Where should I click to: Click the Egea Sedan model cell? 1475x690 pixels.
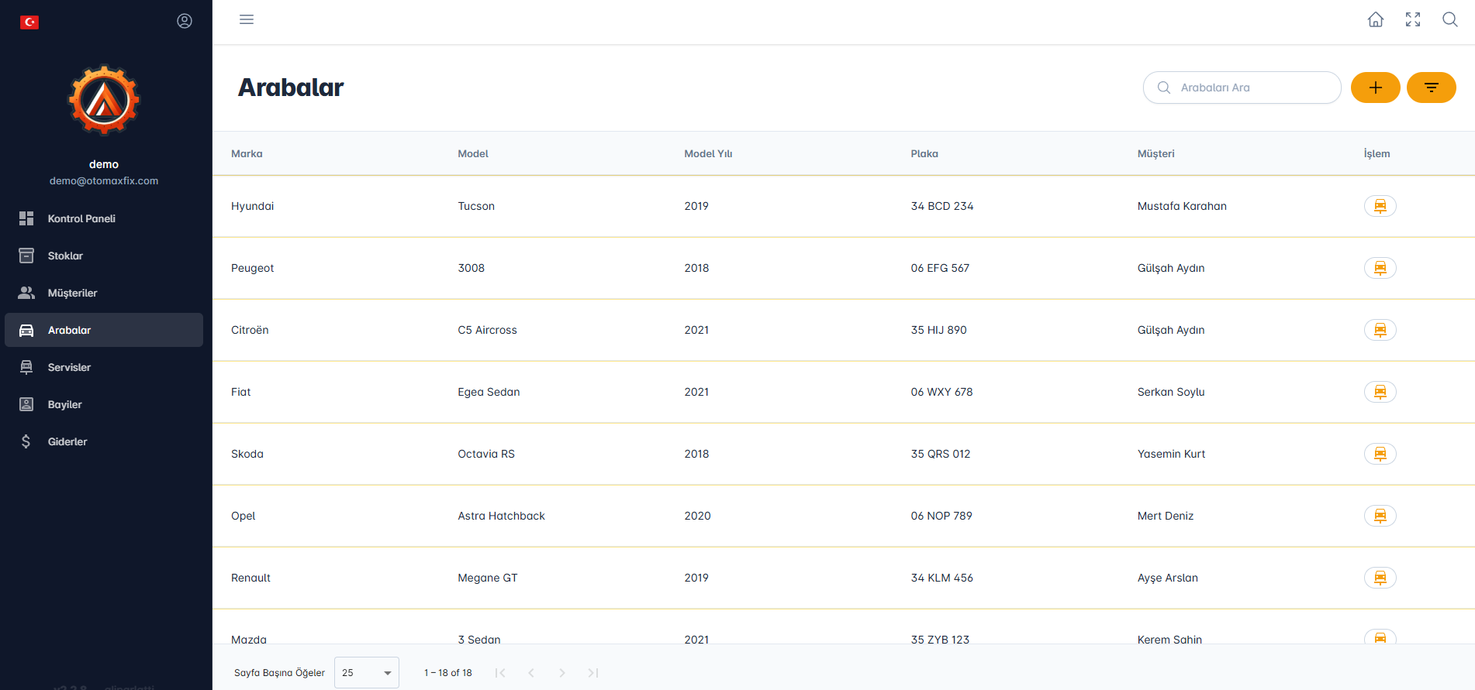(x=489, y=392)
